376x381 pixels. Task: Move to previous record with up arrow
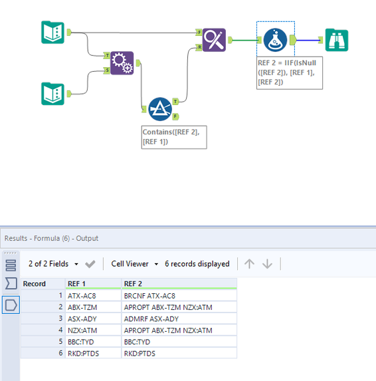coord(249,264)
